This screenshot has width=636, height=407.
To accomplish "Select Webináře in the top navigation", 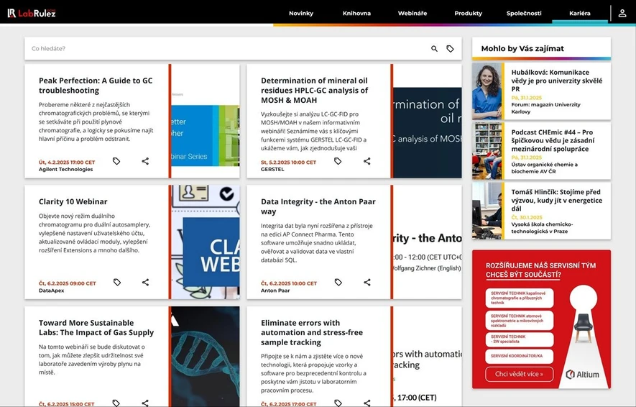I will [412, 14].
